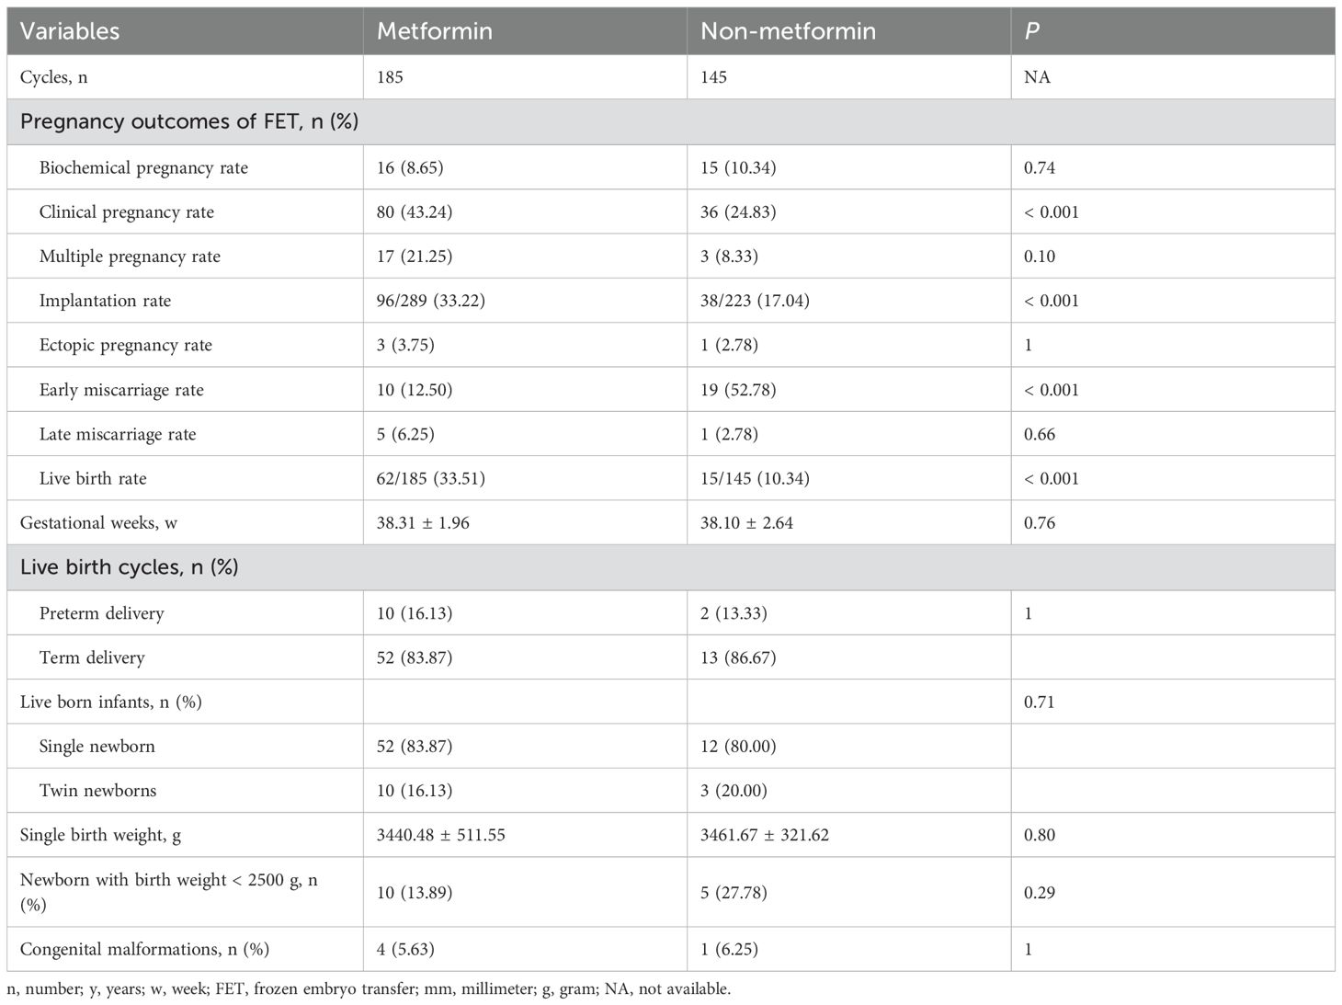Click Ectopic pregnancy rate row label
The height and width of the screenshot is (1005, 1342).
click(126, 346)
